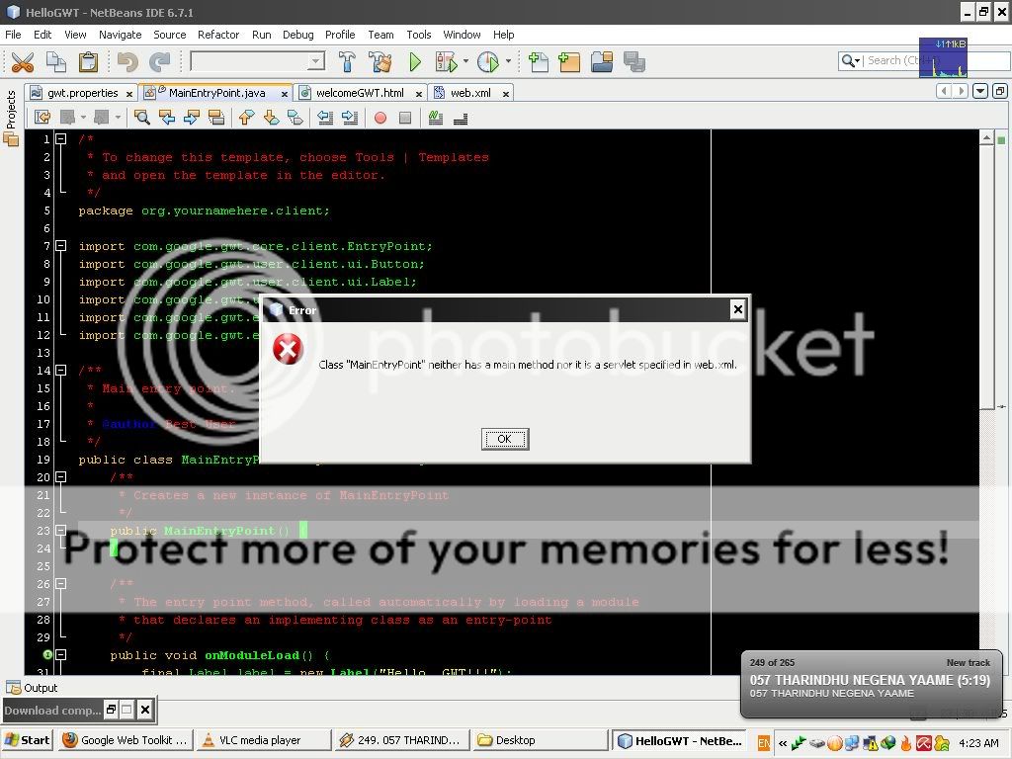Open the project configuration combo box
This screenshot has height=759, width=1012.
(x=258, y=62)
